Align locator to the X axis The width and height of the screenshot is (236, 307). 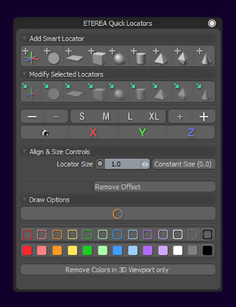tap(94, 133)
